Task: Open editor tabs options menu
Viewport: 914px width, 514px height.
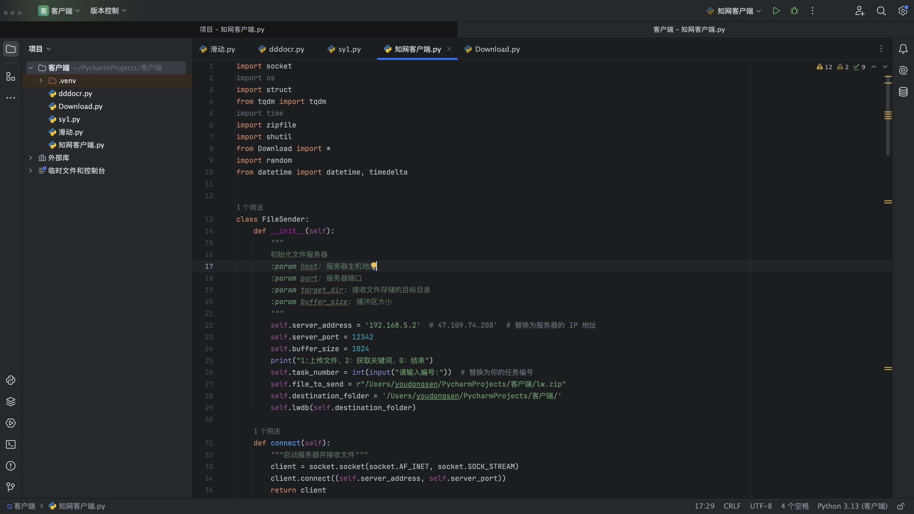Action: click(881, 49)
